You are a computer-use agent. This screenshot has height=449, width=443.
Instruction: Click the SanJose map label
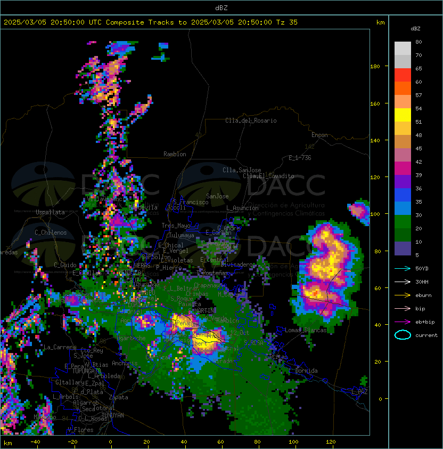pos(217,196)
